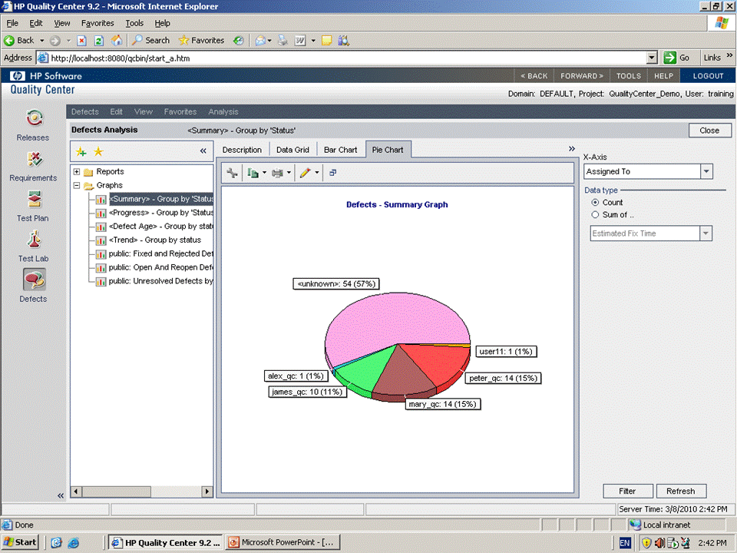This screenshot has width=737, height=553.
Task: Click the IE Home icon
Action: 117,41
